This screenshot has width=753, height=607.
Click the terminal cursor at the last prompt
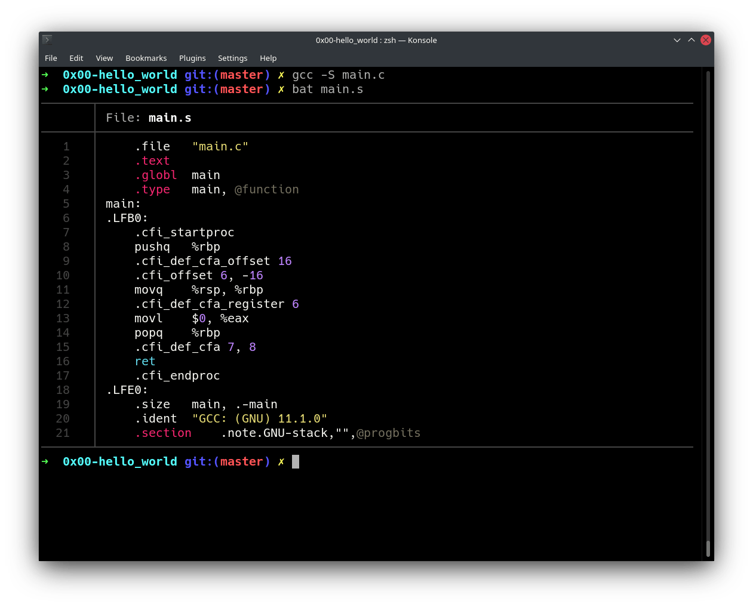[296, 461]
